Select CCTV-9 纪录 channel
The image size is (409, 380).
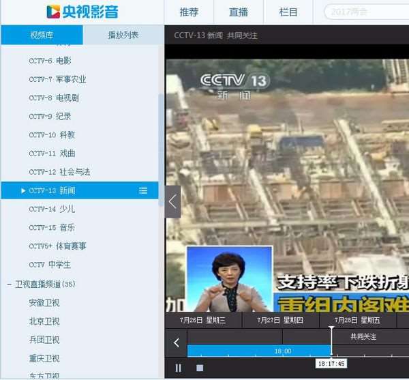click(x=50, y=117)
